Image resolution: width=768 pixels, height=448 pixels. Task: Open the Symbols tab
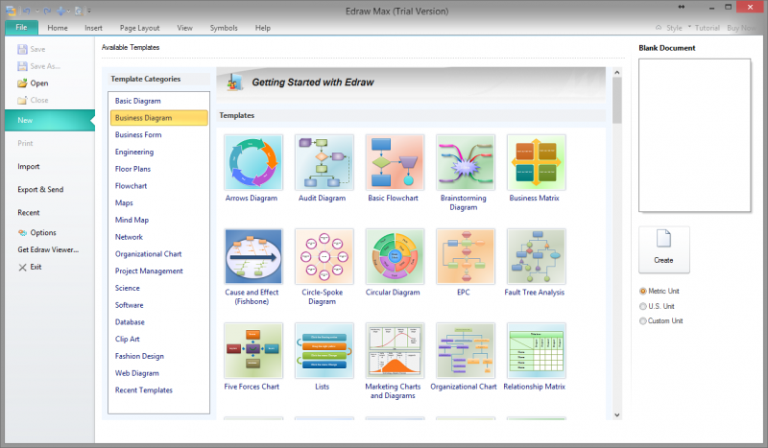pos(224,28)
